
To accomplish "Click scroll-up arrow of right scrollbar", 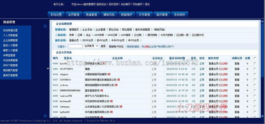I will (262, 21).
